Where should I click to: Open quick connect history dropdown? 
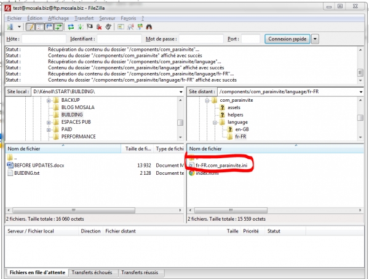(315, 39)
